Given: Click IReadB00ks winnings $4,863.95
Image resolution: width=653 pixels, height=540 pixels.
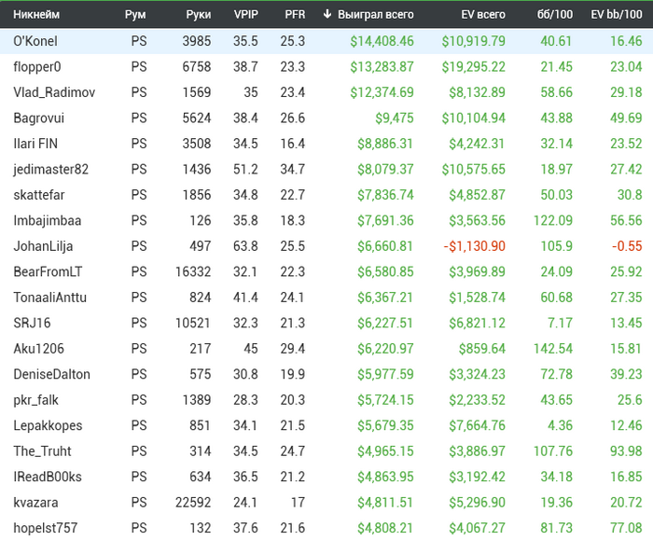Looking at the screenshot, I should coord(385,478).
